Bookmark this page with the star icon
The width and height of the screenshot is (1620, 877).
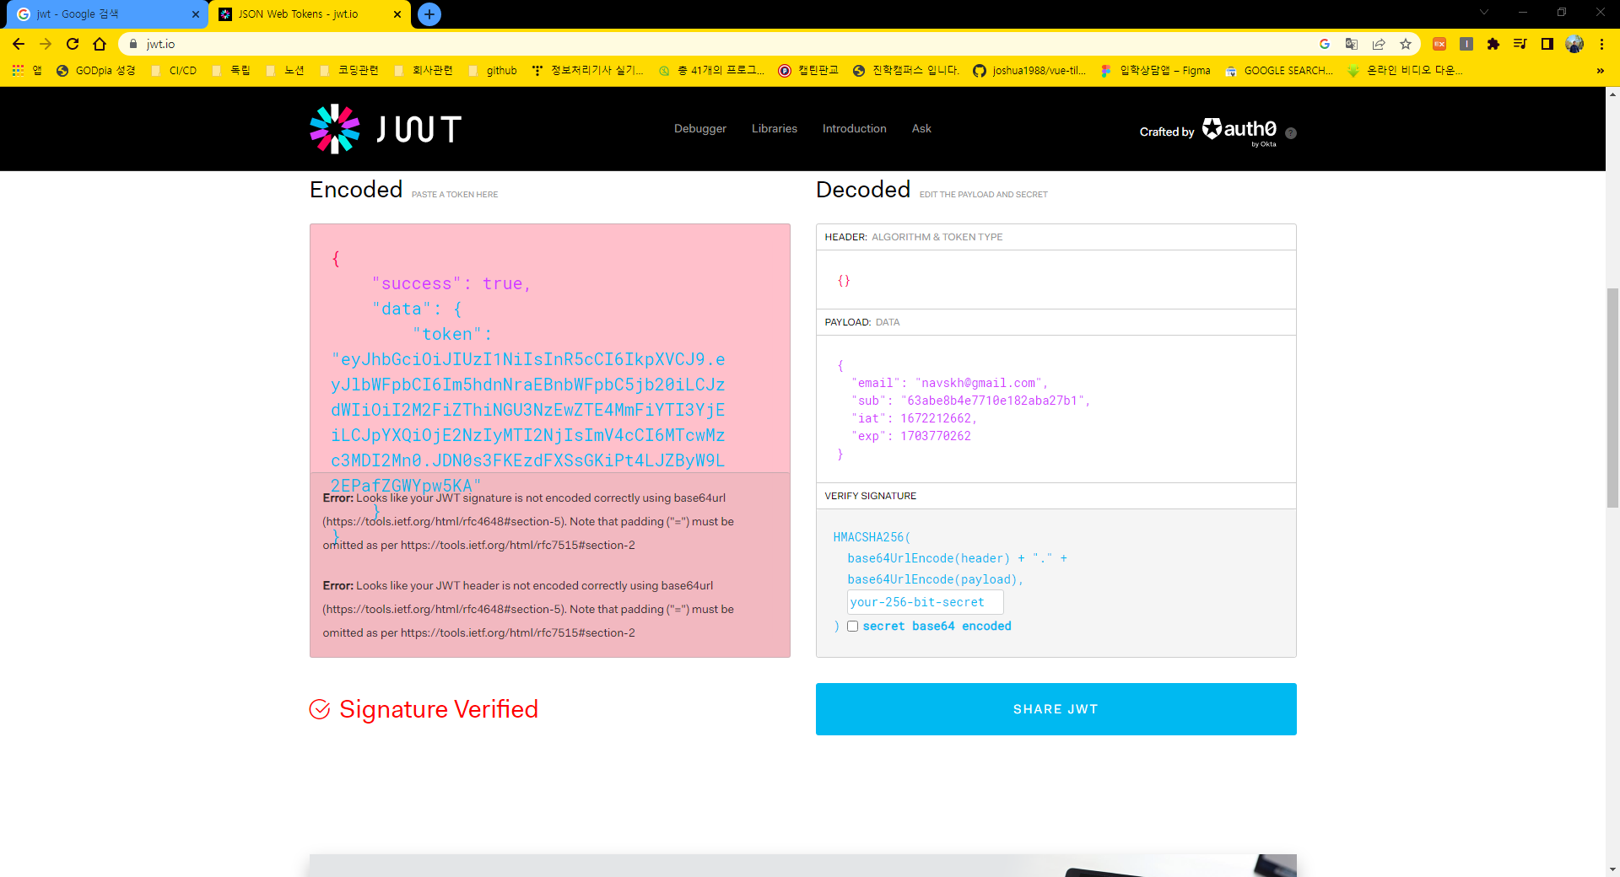point(1405,44)
